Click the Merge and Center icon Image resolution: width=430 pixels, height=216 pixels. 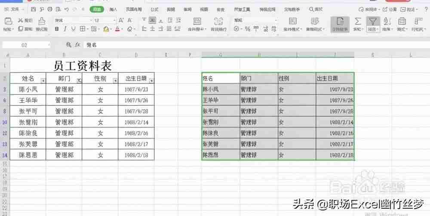pos(197,21)
